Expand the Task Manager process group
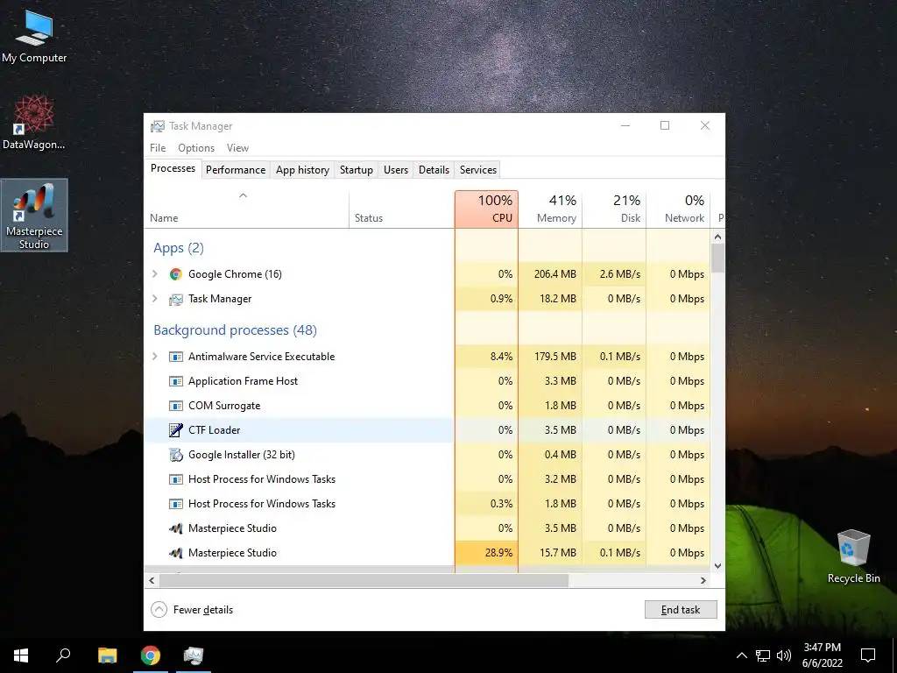This screenshot has height=673, width=897. tap(154, 299)
